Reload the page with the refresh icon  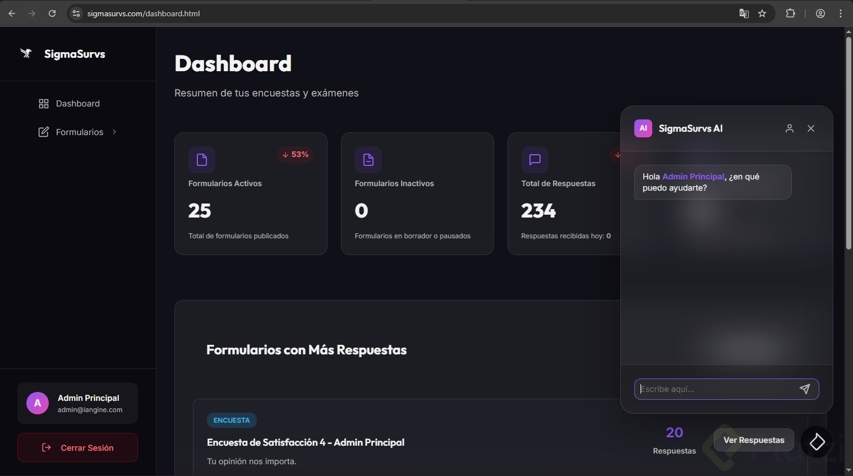click(x=52, y=13)
